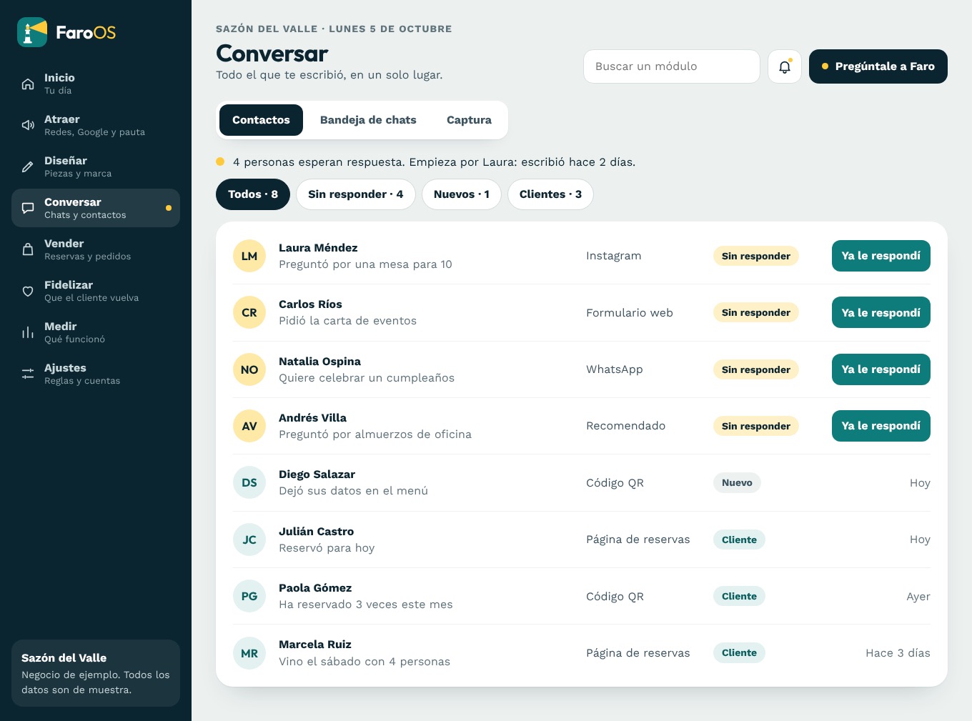Viewport: 972px width, 721px height.
Task: Click the FaroOS lighthouse logo
Action: (32, 32)
